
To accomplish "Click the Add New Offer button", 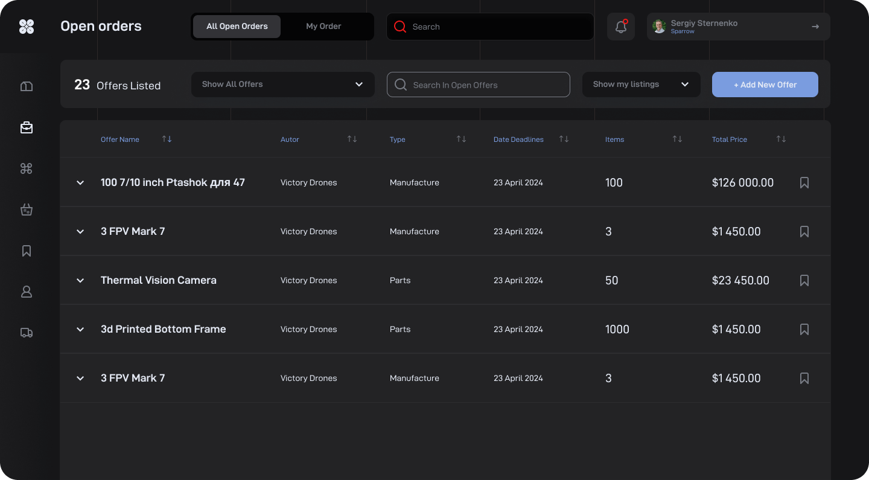I will pyautogui.click(x=765, y=85).
